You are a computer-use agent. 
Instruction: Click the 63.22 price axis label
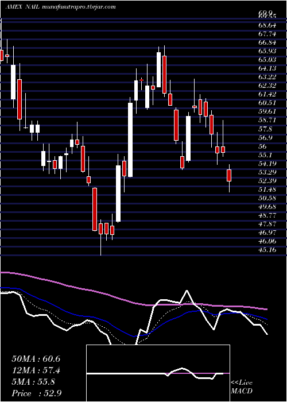pyautogui.click(x=267, y=77)
